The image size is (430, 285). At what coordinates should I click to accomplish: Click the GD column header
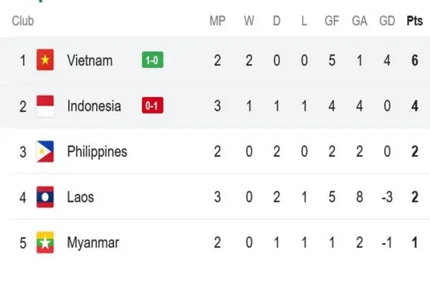click(387, 21)
